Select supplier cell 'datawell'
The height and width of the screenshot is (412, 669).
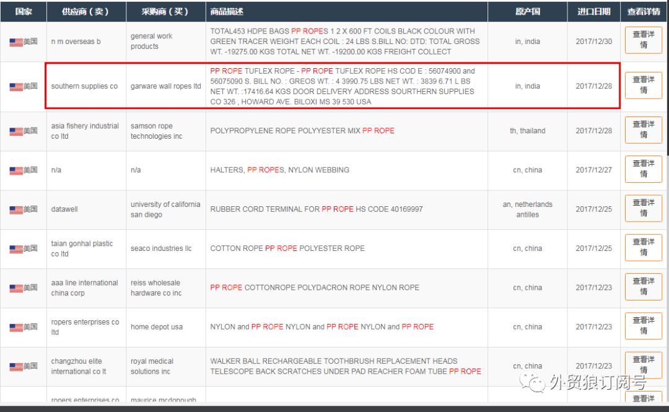pyautogui.click(x=64, y=209)
